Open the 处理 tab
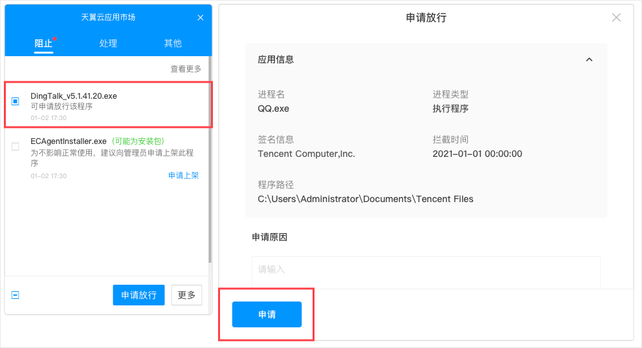The height and width of the screenshot is (348, 642). [108, 43]
